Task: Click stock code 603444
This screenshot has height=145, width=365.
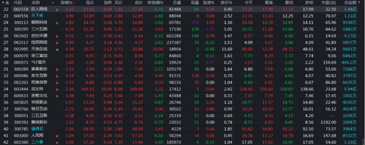Action: [21, 89]
